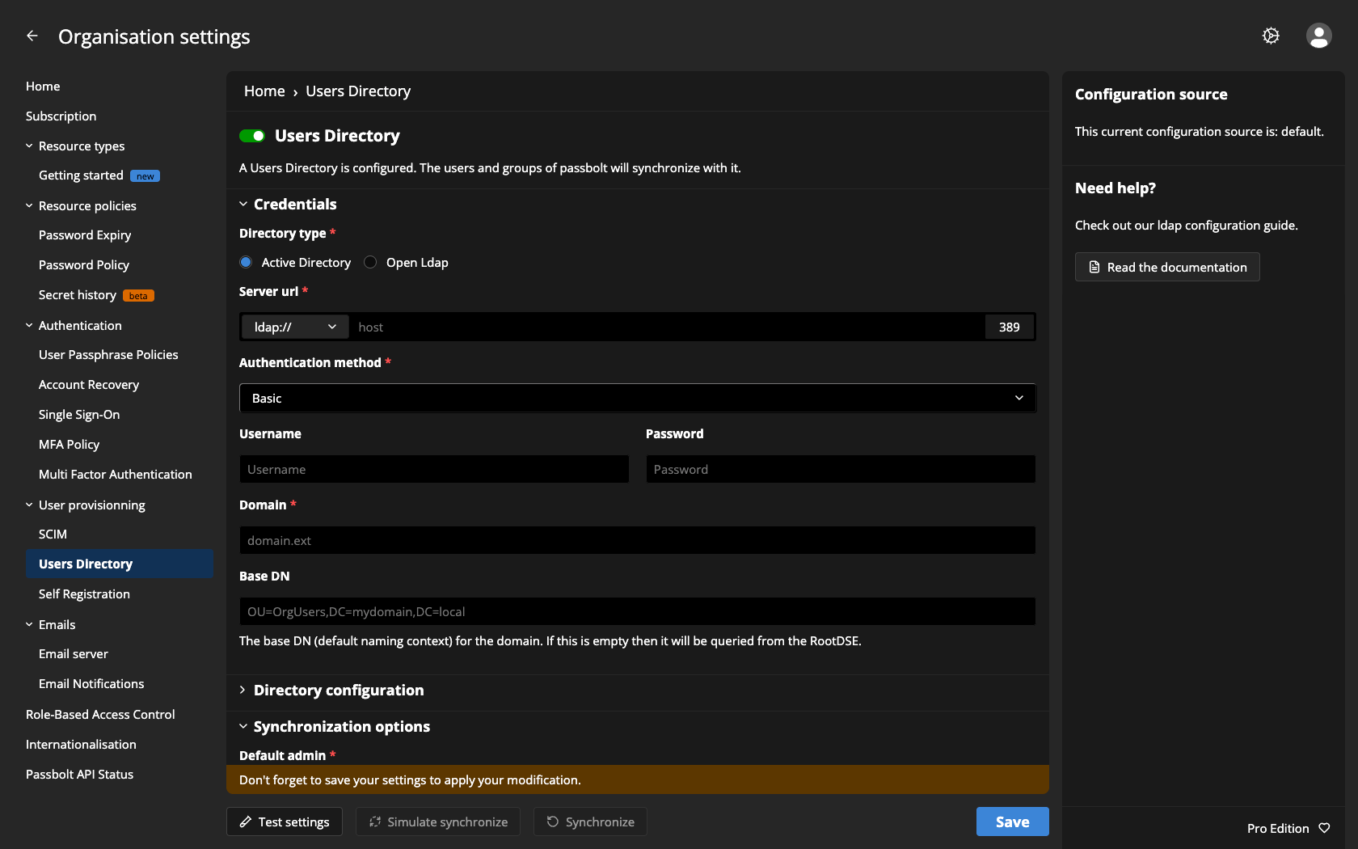Image resolution: width=1358 pixels, height=849 pixels.
Task: Open the settings gear icon in the header
Action: click(x=1271, y=36)
